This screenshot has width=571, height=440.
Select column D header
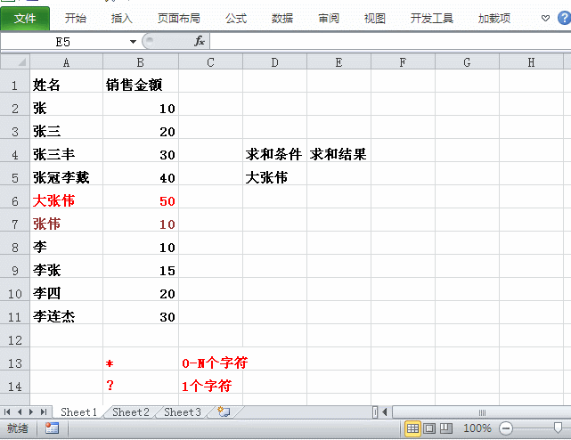pos(274,62)
